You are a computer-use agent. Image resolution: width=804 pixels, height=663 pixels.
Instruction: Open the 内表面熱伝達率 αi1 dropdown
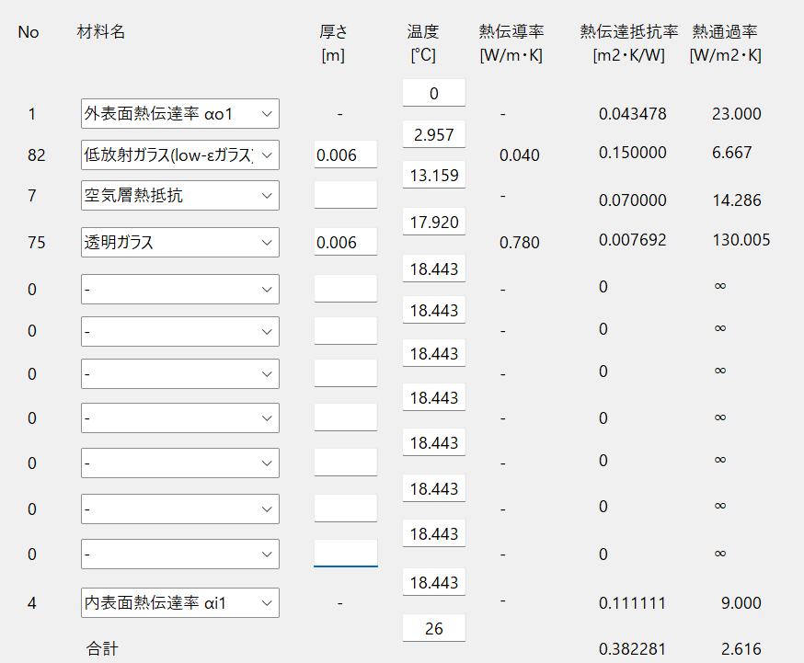pyautogui.click(x=180, y=602)
